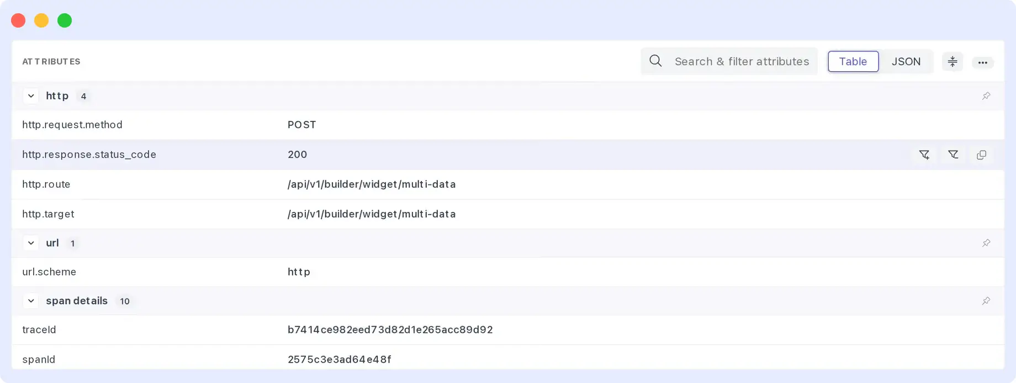
Task: Select the http.request.method key
Action: coord(72,125)
